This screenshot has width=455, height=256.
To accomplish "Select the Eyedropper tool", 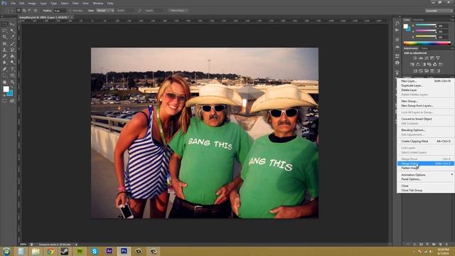I will pos(12,37).
